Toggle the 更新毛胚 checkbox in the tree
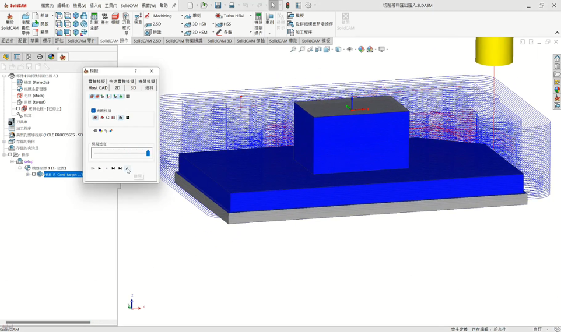The image size is (561, 332). pos(18,109)
